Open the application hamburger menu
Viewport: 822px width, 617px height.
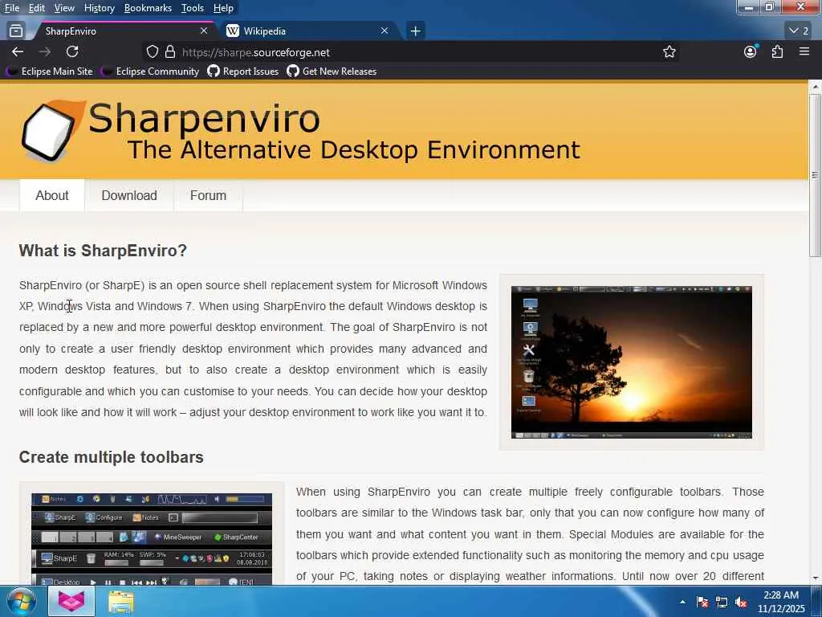tap(804, 51)
